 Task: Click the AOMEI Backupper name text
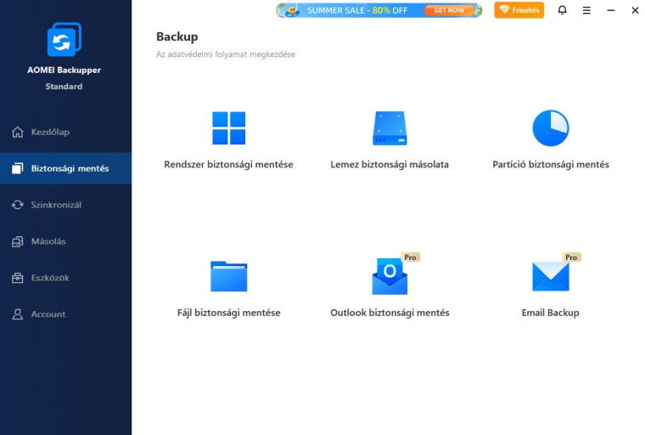point(64,70)
